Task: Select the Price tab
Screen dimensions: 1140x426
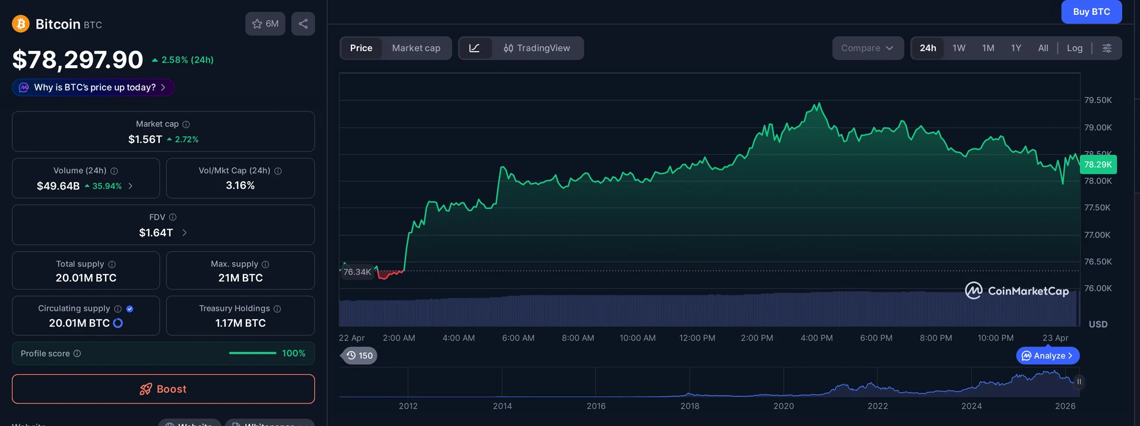Action: pyautogui.click(x=361, y=48)
